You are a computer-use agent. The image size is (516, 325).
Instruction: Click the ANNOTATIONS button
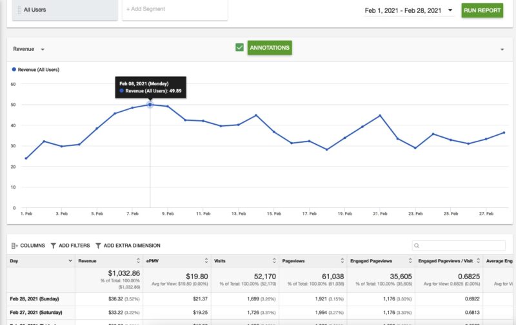pos(270,48)
